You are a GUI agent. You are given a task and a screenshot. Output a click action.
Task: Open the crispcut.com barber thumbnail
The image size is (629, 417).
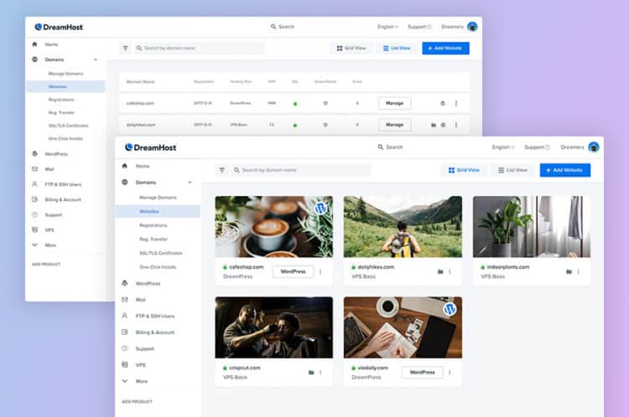tap(273, 327)
